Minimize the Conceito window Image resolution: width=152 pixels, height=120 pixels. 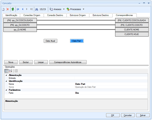[x=139, y=3]
